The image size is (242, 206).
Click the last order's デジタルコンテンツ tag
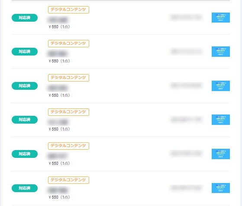(x=68, y=180)
